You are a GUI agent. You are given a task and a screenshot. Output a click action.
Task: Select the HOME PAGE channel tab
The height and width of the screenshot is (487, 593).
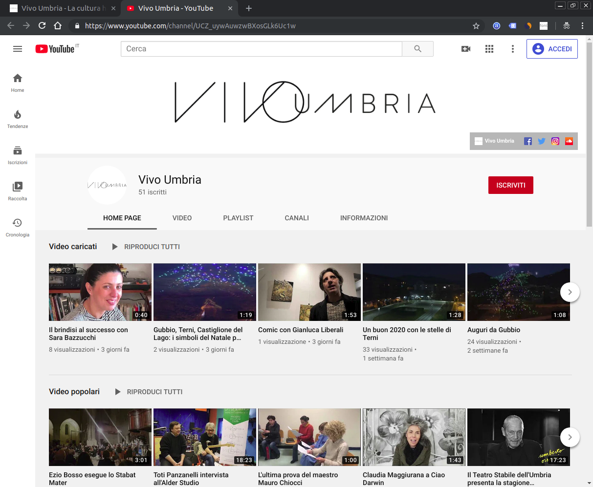coord(122,218)
